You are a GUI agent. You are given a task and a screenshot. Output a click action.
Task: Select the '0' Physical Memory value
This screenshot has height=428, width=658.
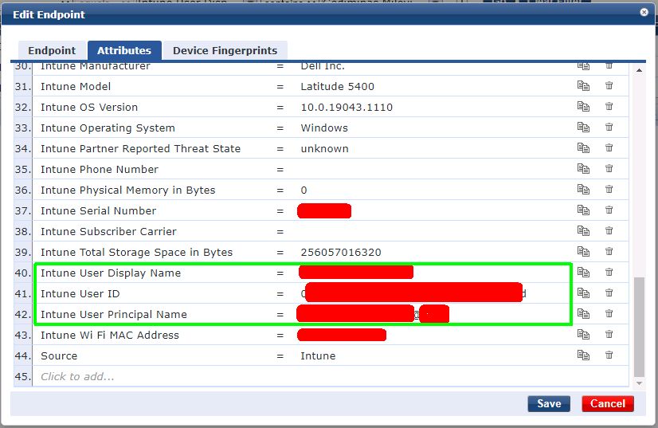click(x=304, y=190)
